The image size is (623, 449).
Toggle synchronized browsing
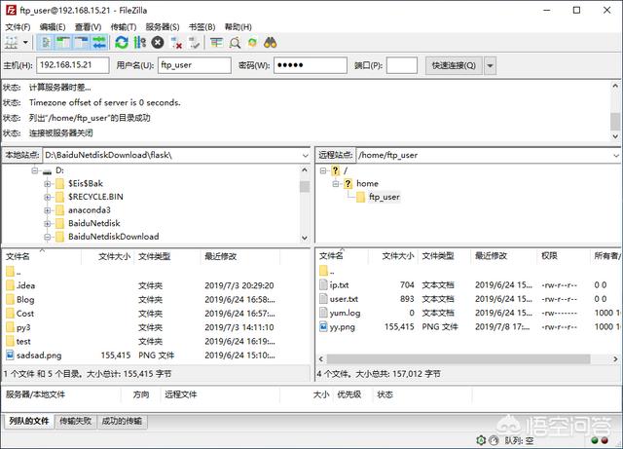[252, 42]
